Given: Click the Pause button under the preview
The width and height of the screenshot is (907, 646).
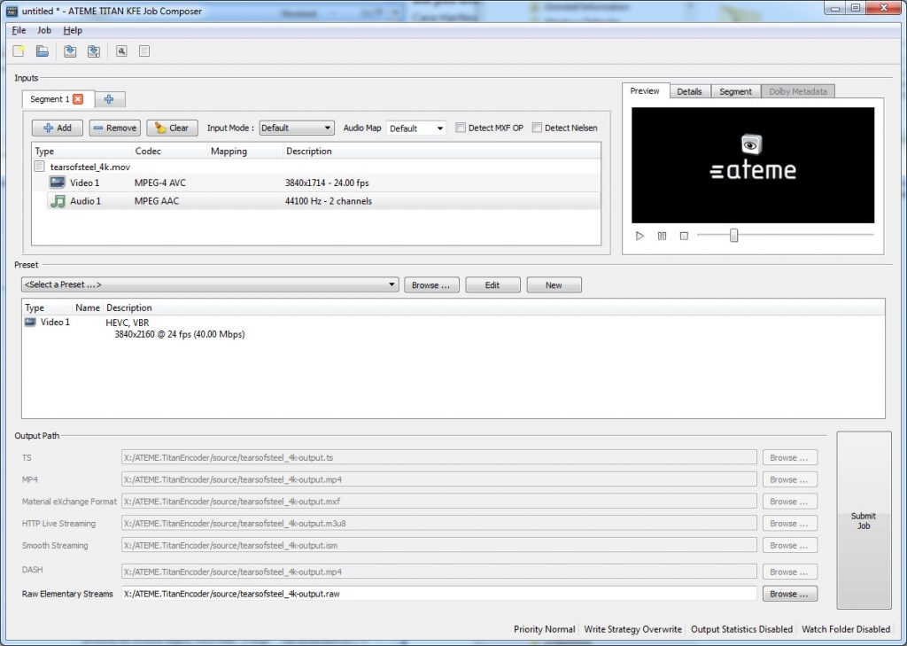Looking at the screenshot, I should tap(662, 236).
